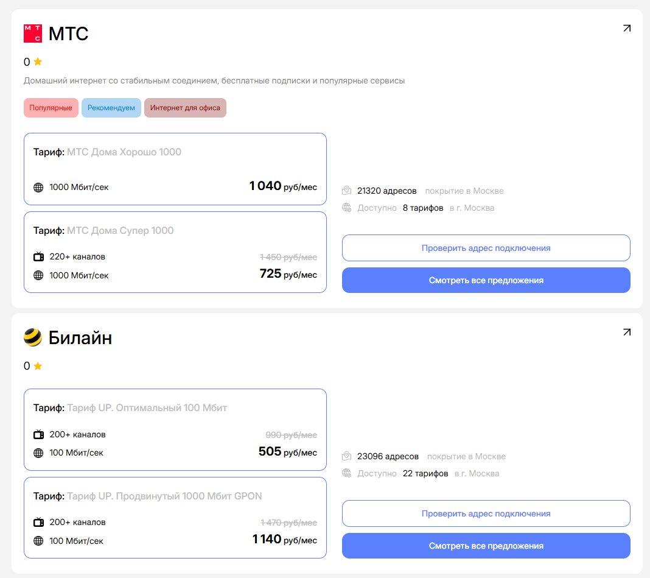Select the Рекомендуем tag
This screenshot has width=650, height=578.
coord(111,108)
